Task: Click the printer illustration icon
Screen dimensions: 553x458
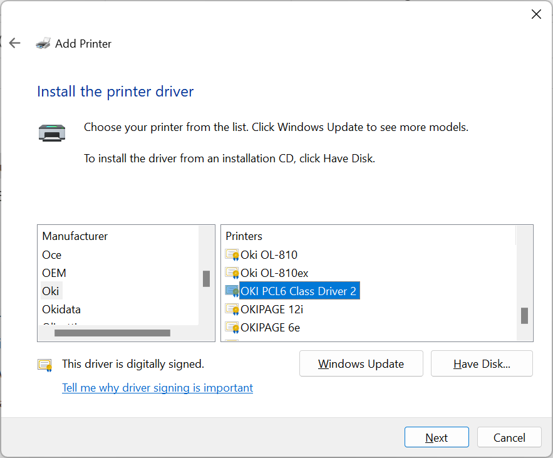Action: point(52,133)
